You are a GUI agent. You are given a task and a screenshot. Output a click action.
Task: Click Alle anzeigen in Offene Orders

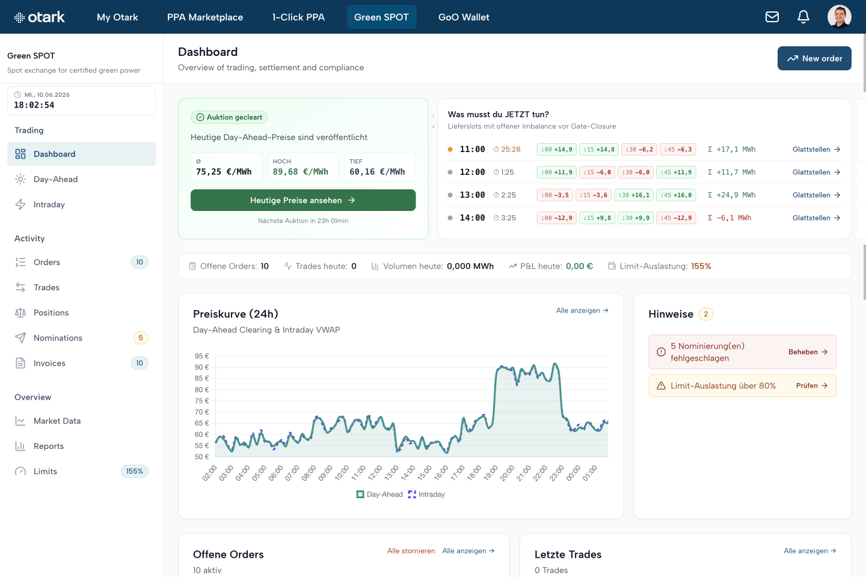click(x=468, y=551)
